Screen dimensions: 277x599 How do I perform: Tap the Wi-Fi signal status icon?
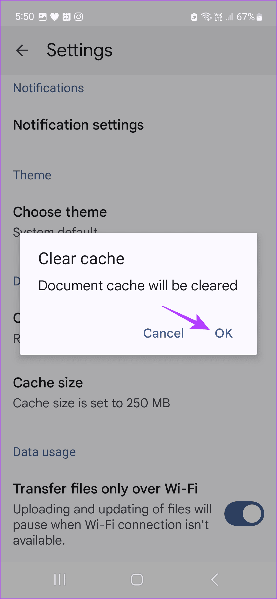206,17
